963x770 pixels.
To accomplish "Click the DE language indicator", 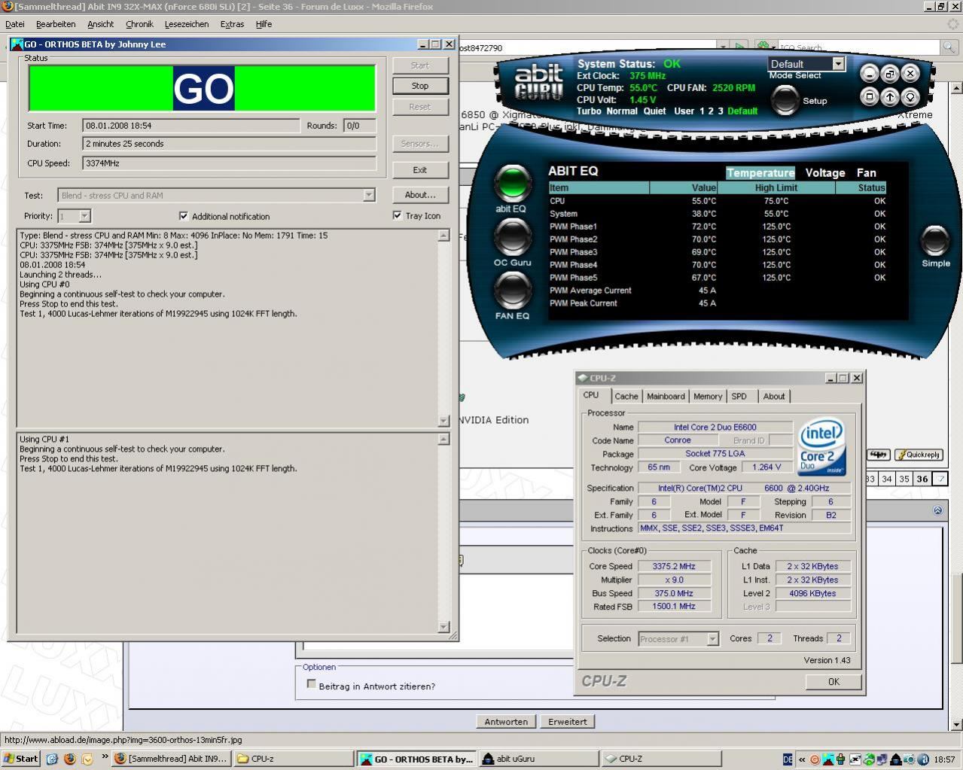I will click(788, 759).
